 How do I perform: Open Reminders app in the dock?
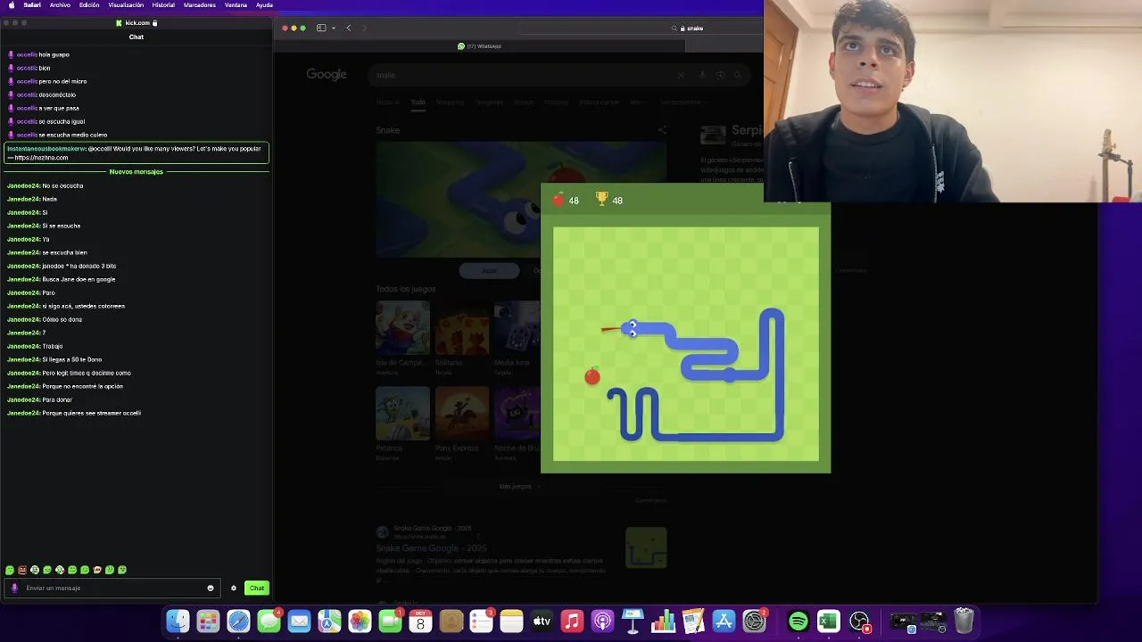coord(481,621)
